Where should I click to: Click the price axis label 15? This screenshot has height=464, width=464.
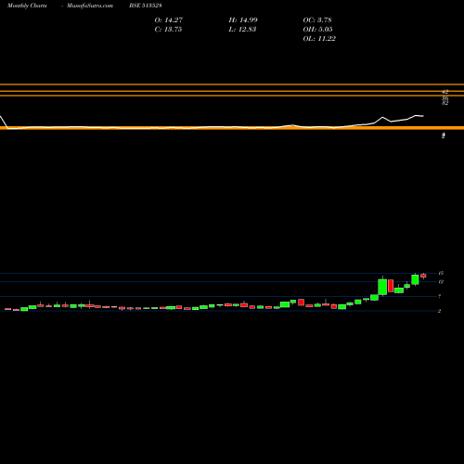tap(441, 273)
